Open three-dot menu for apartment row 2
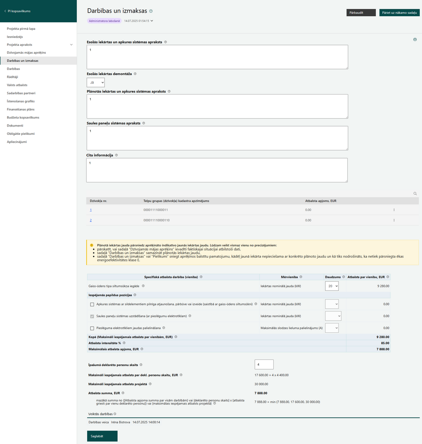The image size is (422, 444). click(x=394, y=220)
